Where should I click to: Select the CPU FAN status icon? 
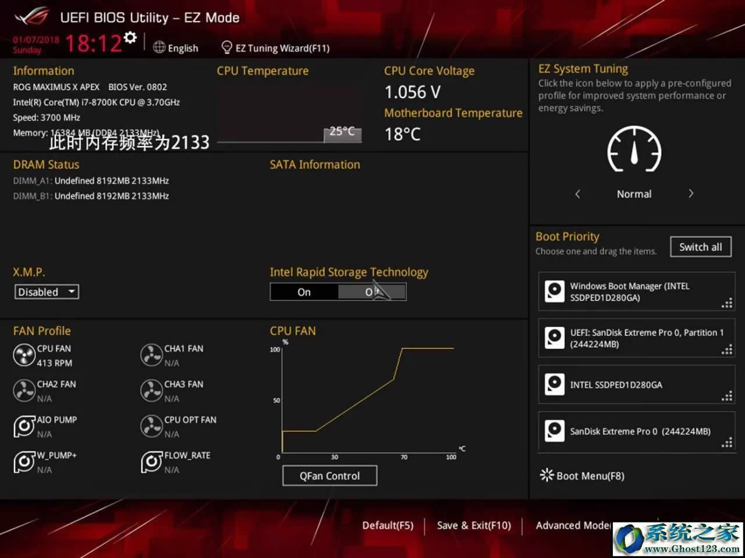click(x=24, y=355)
